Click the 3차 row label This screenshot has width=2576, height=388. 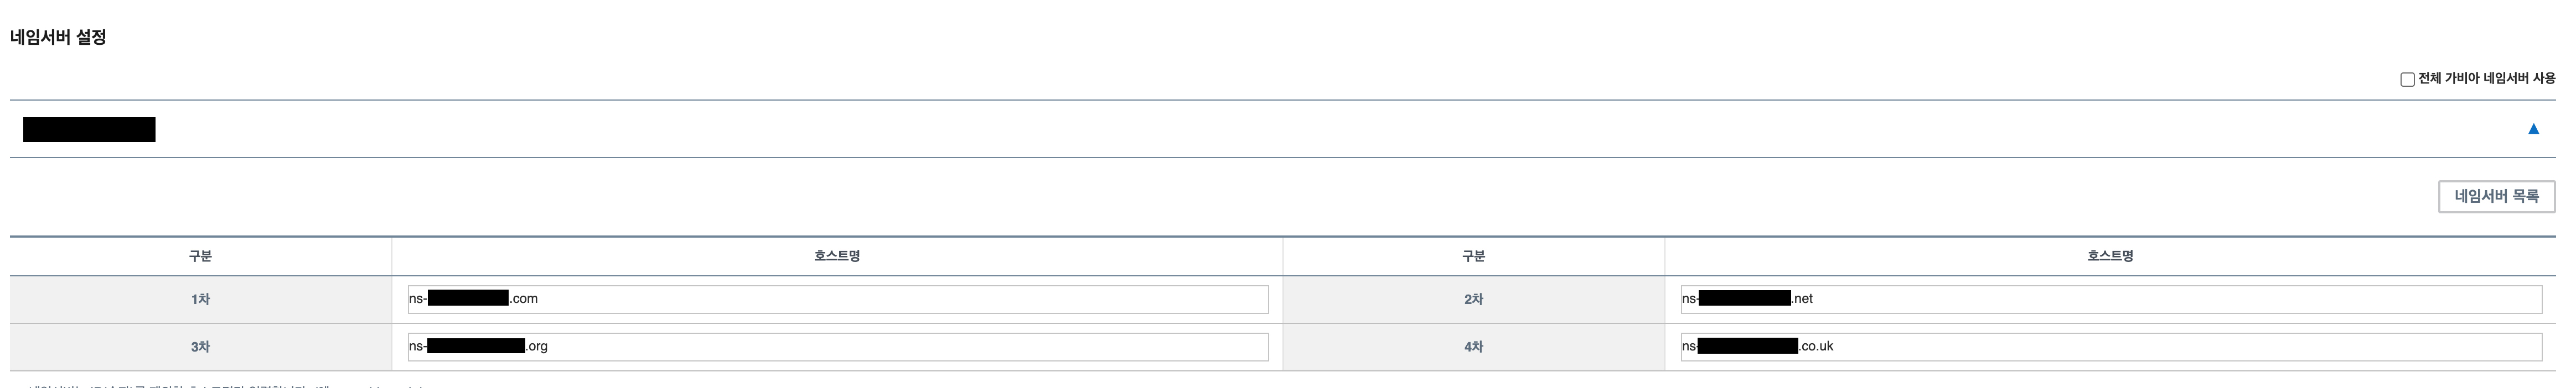(200, 347)
